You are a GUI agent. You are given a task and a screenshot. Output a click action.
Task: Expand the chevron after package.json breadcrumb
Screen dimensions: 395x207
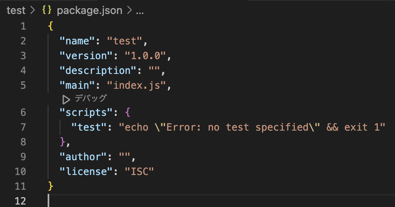tap(129, 10)
